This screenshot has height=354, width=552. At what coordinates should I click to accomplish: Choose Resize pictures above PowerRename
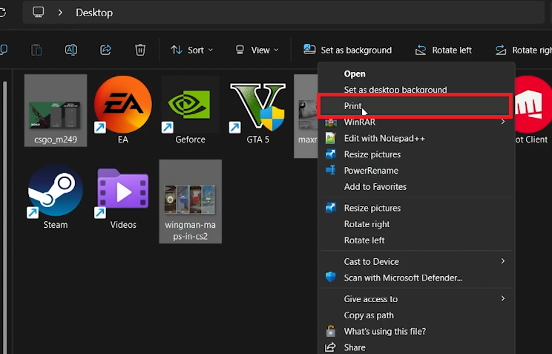point(416,154)
